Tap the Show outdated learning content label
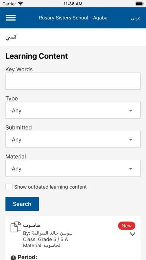Viewport: 146px width, 260px height. pyautogui.click(x=50, y=187)
